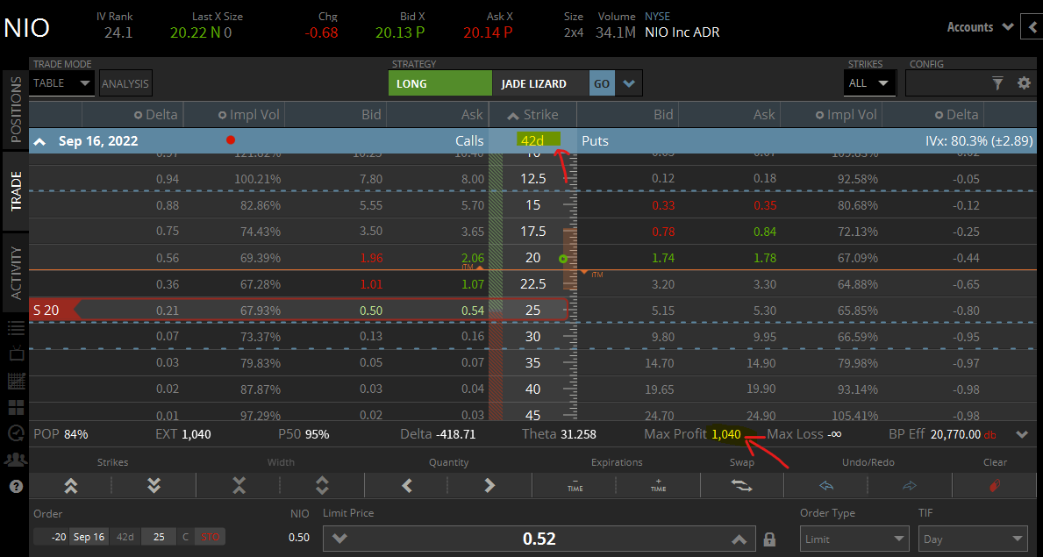Screen dimensions: 1043x557
Task: Select the JADE LIZARD strategy name
Action: (x=534, y=84)
